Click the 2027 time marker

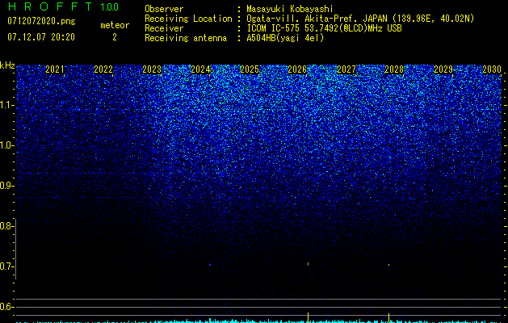pyautogui.click(x=346, y=69)
